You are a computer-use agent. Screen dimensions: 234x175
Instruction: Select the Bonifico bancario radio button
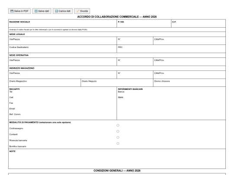pos(118,143)
